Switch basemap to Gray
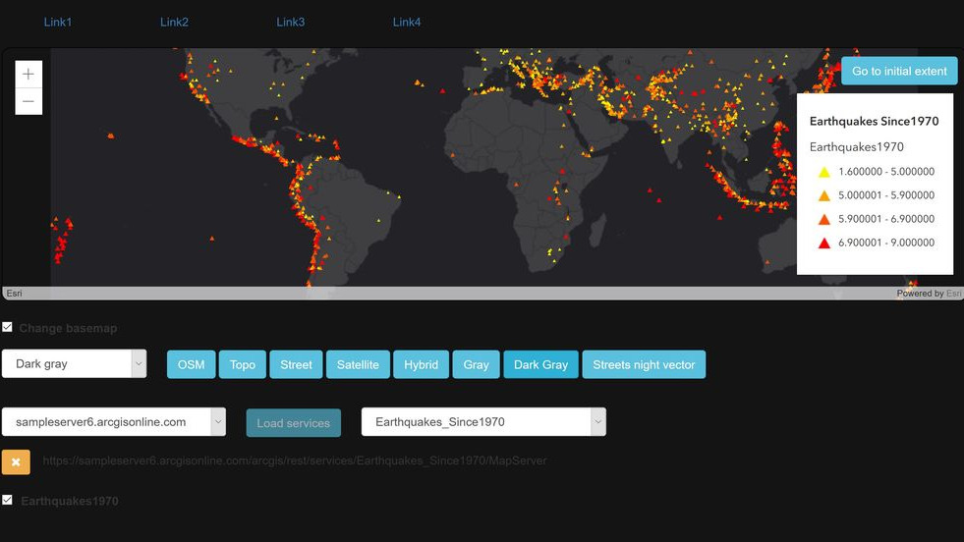The image size is (964, 542). 476,364
